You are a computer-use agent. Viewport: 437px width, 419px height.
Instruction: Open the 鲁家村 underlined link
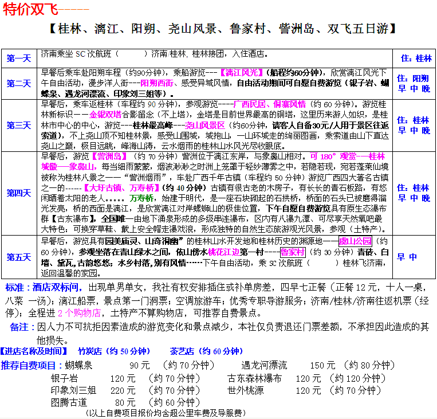click(x=292, y=252)
